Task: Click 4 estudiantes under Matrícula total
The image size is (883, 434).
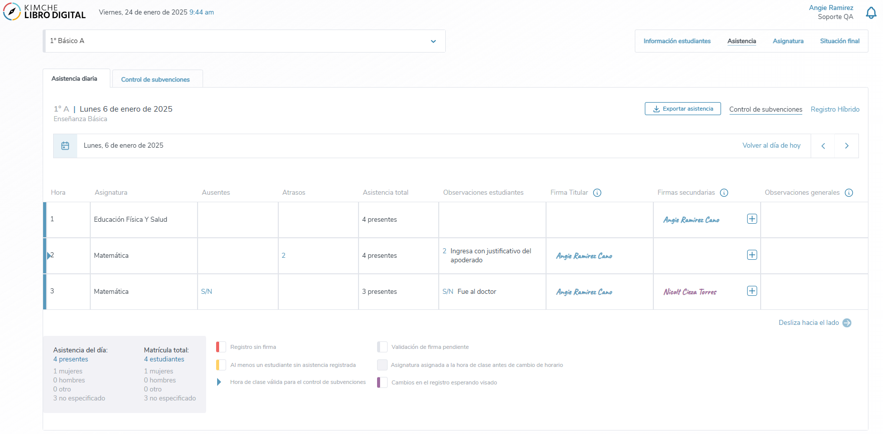Action: point(164,359)
